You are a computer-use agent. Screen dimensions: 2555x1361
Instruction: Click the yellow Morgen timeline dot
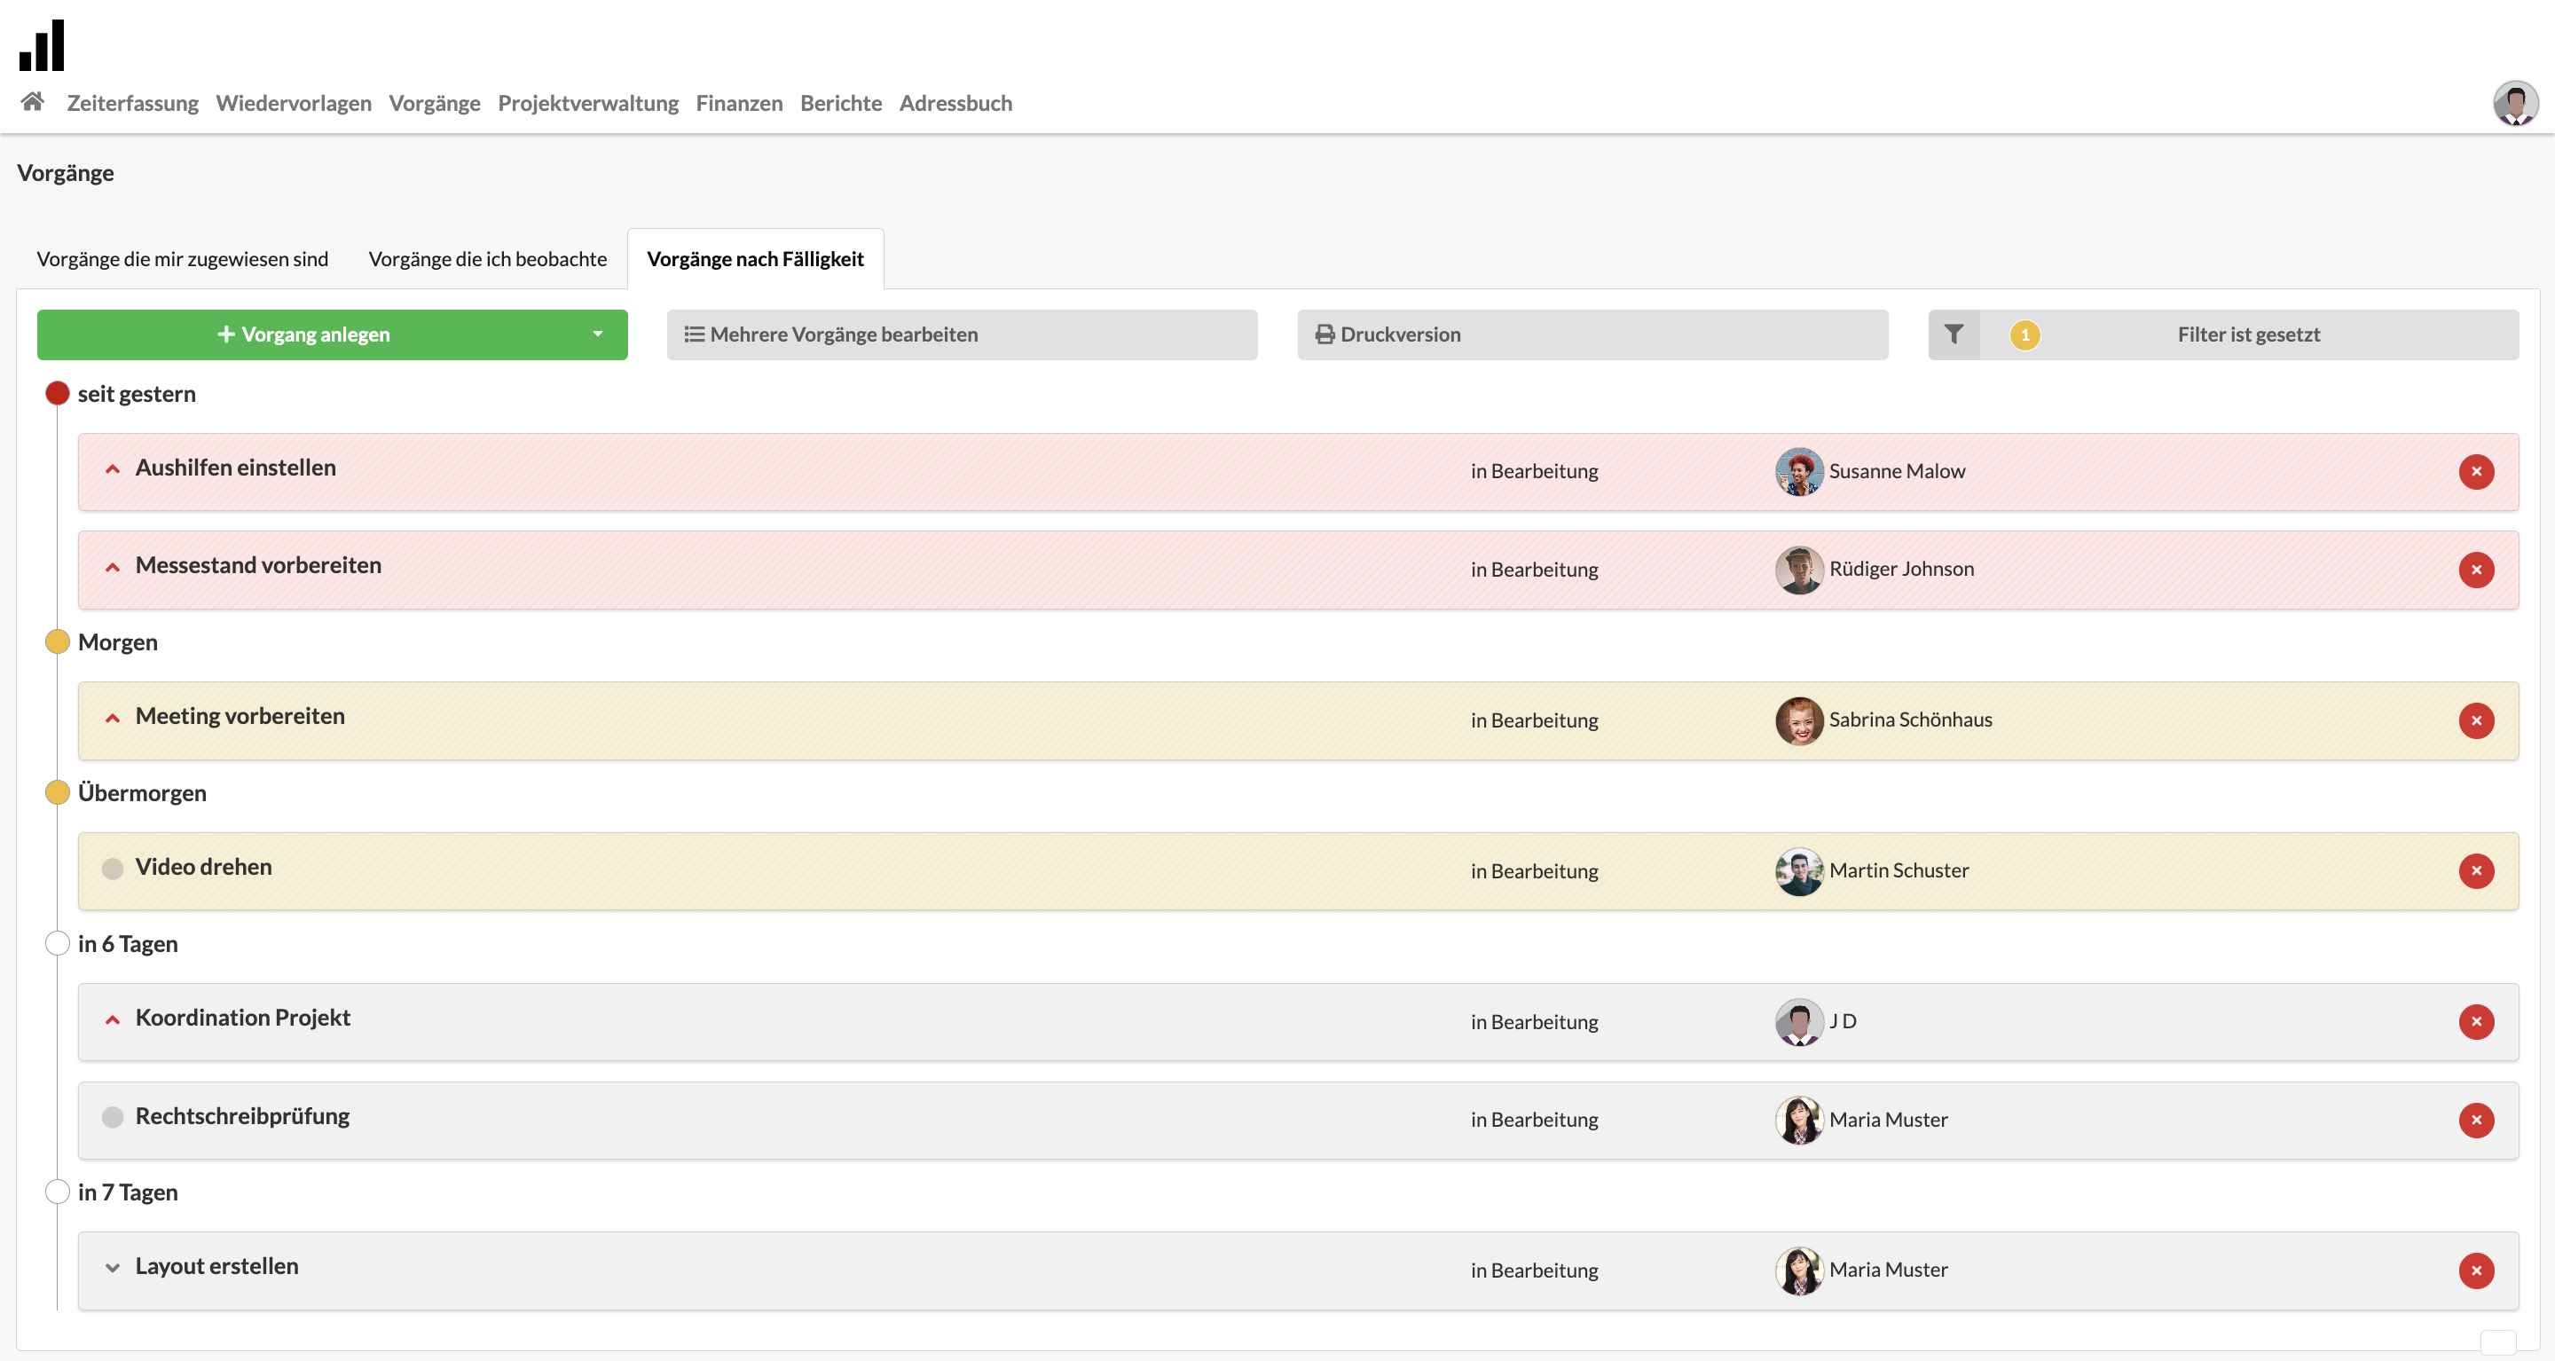(x=58, y=641)
